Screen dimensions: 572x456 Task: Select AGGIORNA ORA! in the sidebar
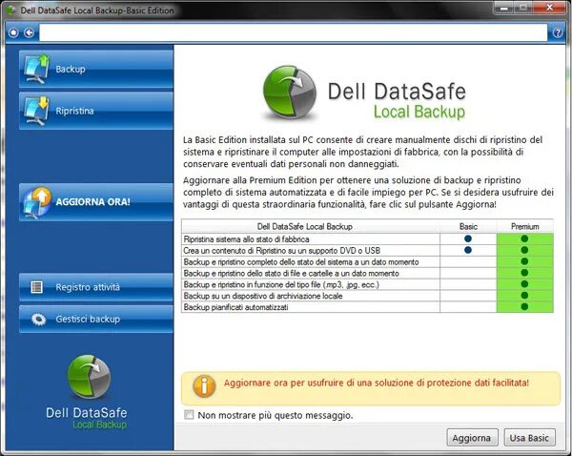[96, 202]
